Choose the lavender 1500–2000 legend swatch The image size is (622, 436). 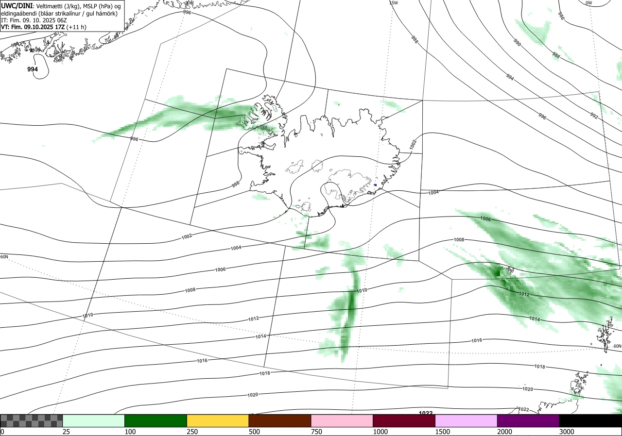tap(466, 420)
